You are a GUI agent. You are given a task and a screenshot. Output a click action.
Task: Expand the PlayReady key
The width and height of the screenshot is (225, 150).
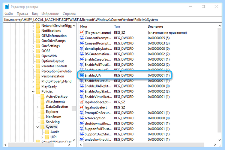coord(33,86)
